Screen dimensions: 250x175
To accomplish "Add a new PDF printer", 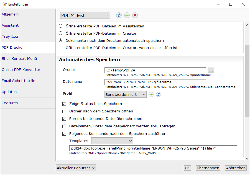I will [x=127, y=15].
